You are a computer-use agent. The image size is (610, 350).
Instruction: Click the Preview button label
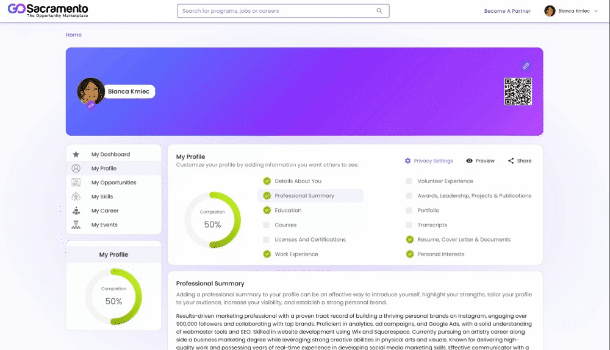(x=485, y=161)
